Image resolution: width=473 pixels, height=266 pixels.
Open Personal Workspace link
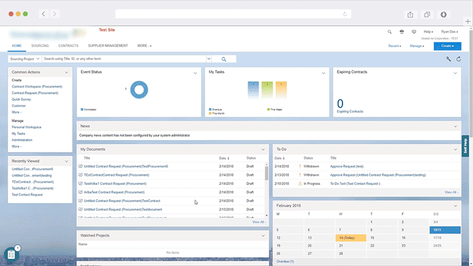[27, 127]
